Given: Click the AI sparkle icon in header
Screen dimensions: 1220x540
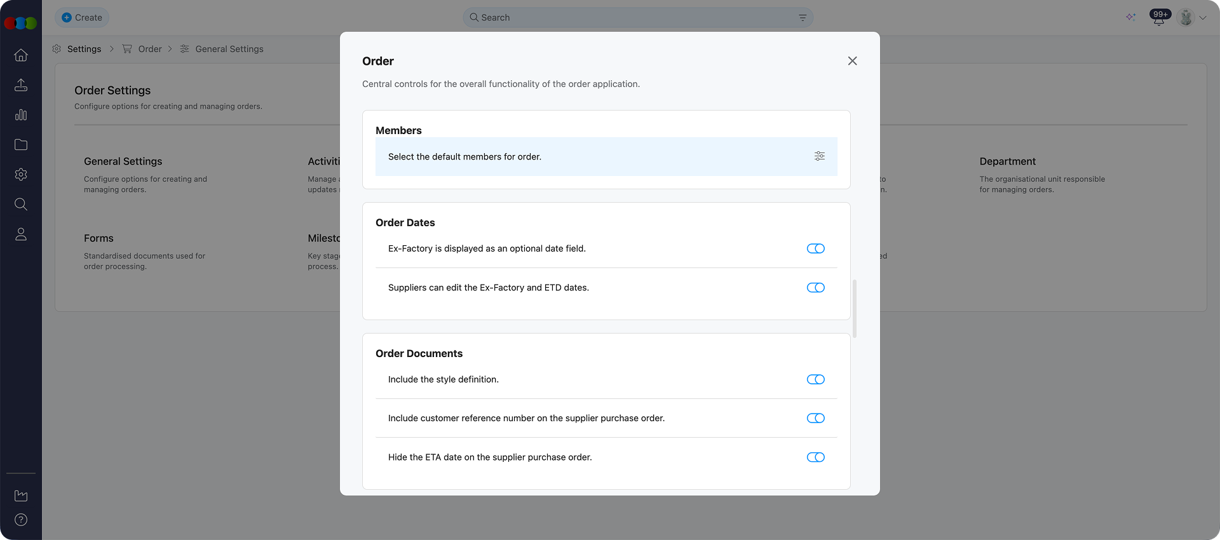Looking at the screenshot, I should tap(1131, 17).
